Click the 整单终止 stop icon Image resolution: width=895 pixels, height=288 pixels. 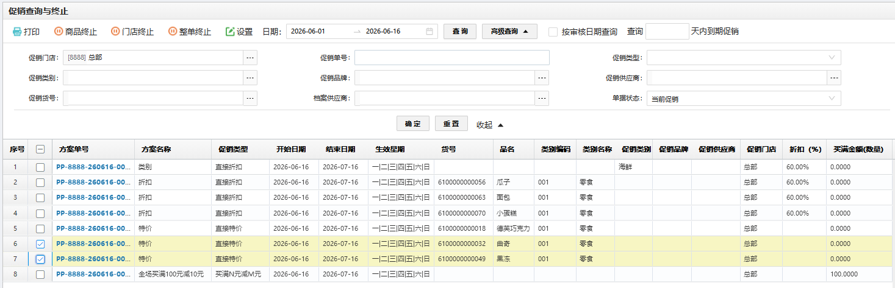[173, 32]
